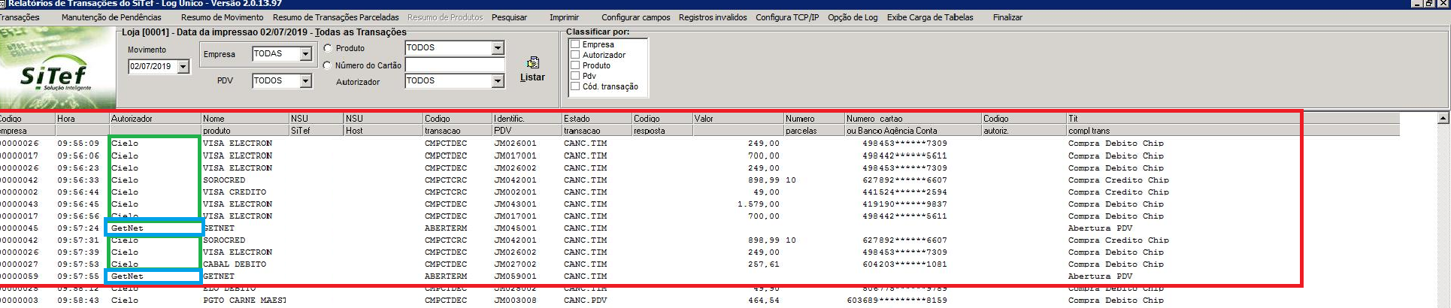The width and height of the screenshot is (1451, 308).
Task: Open Exibe Carga de Tabelas
Action: point(930,17)
